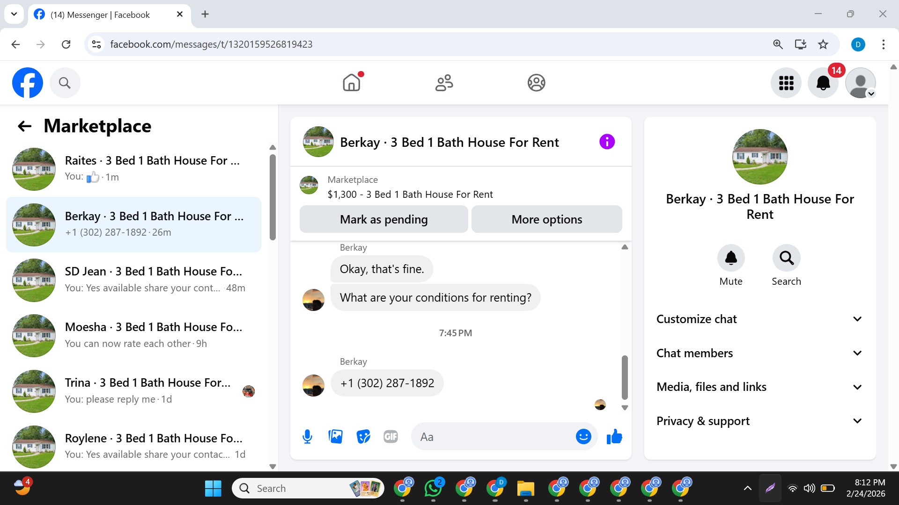Click the voice clip microphone icon
899x505 pixels.
tap(307, 437)
